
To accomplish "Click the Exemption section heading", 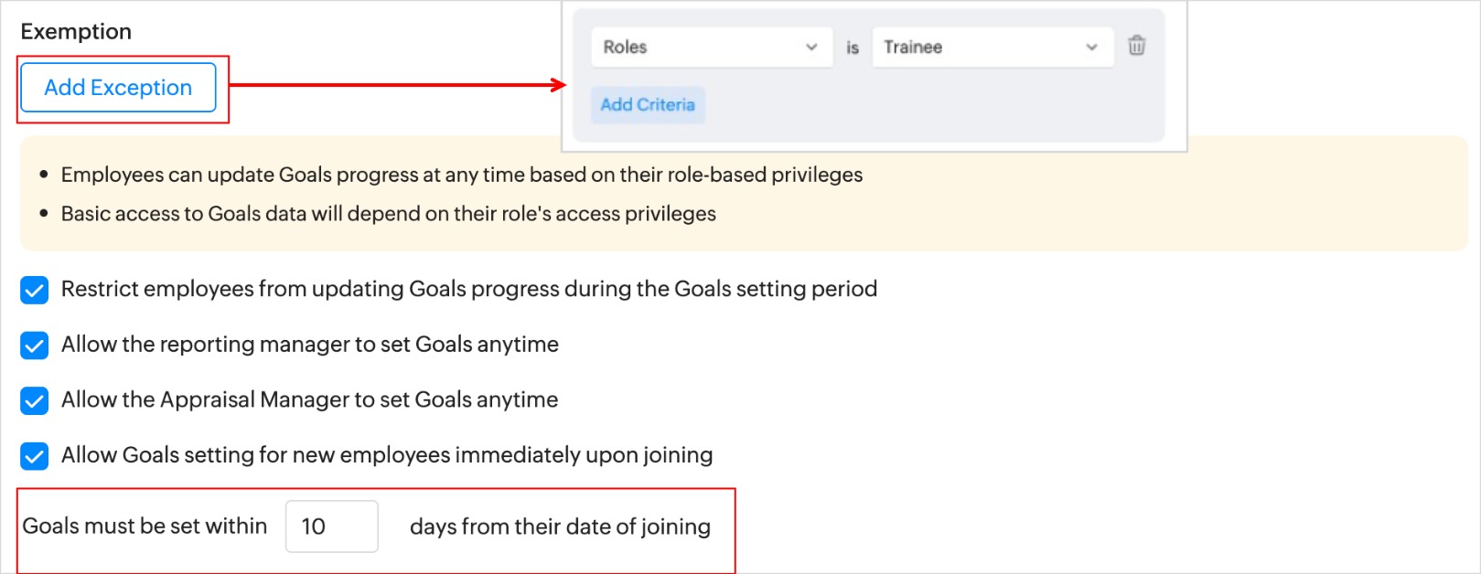I will pyautogui.click(x=76, y=32).
